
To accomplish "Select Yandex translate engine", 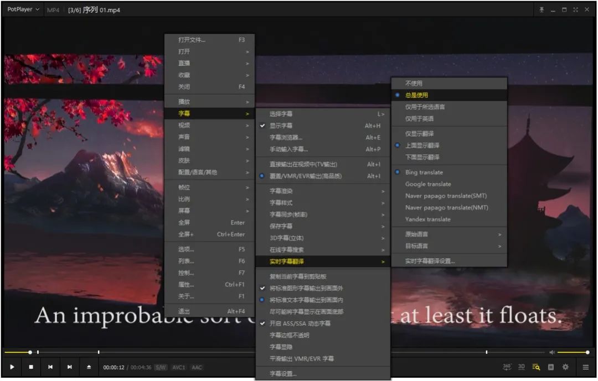I will [449, 219].
